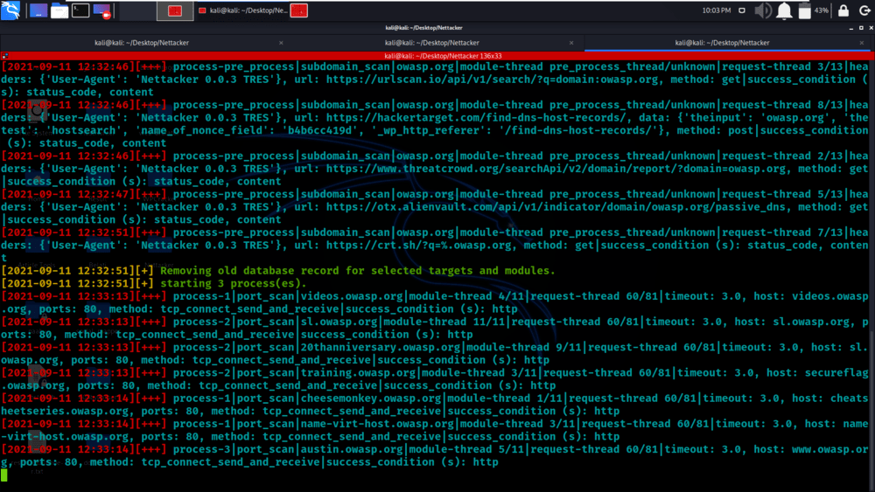Click the name-virt-host.owasp.org target text
Image resolution: width=875 pixels, height=492 pixels.
coord(377,425)
